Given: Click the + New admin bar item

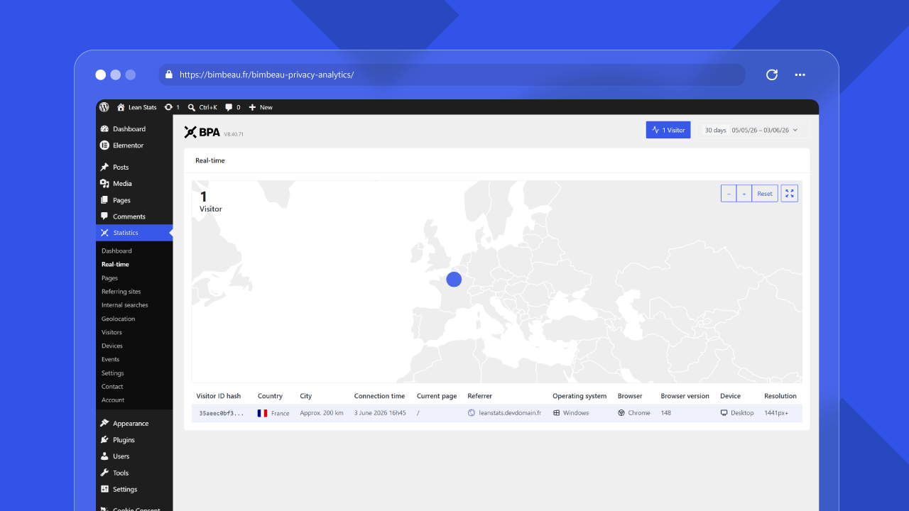Looking at the screenshot, I should 261,107.
